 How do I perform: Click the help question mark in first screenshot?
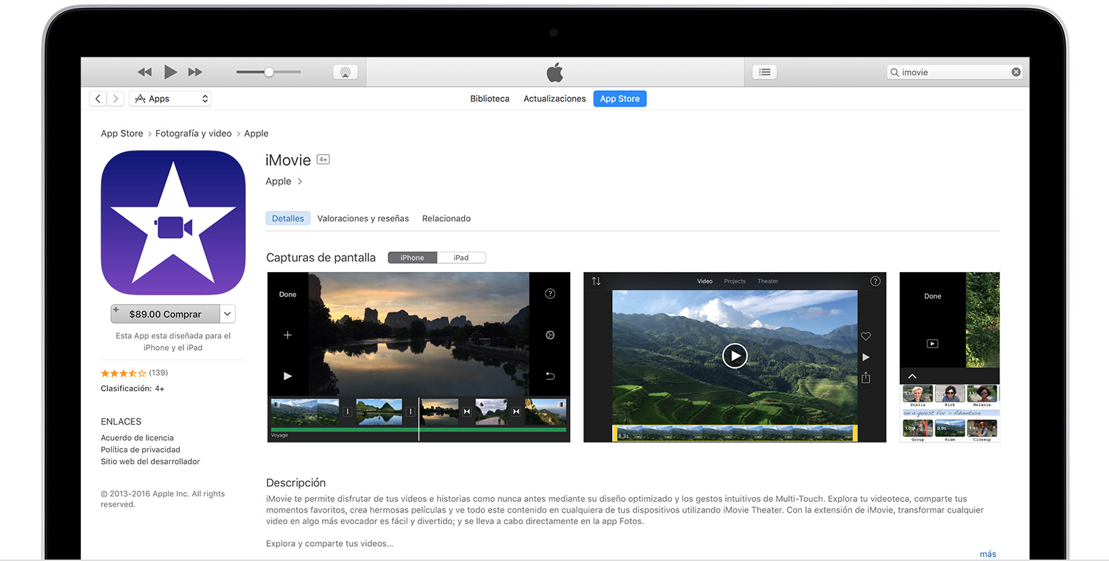click(550, 294)
